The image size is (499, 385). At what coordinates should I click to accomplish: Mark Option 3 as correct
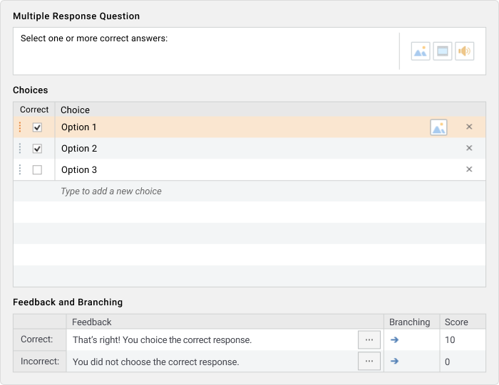click(x=37, y=170)
